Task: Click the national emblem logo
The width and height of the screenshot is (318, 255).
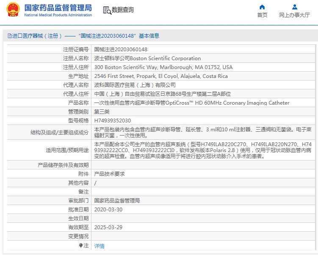Action: tap(13, 10)
